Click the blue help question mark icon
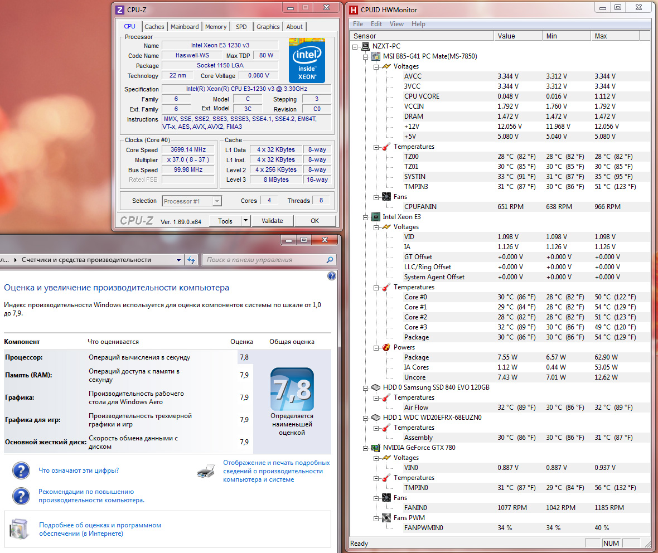 coord(332,276)
